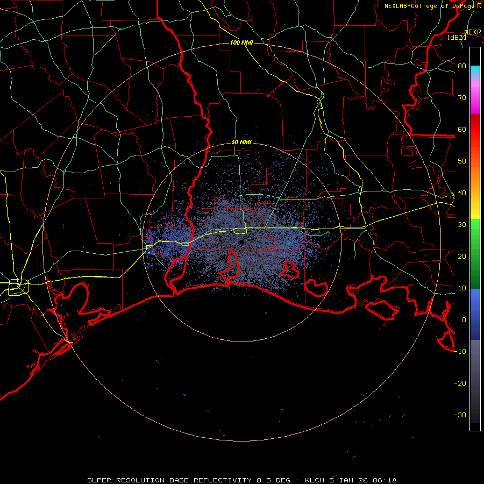This screenshot has height=484, width=484.
Task: Click the [dBZ] unit label
Action: point(457,37)
